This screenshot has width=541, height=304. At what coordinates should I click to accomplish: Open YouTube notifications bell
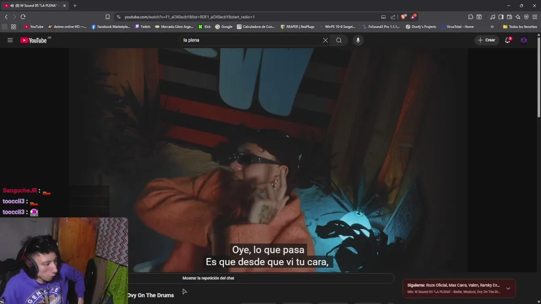coord(508,40)
